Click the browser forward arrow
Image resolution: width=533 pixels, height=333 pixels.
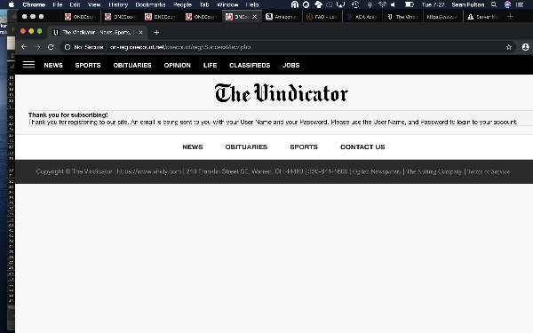37,47
